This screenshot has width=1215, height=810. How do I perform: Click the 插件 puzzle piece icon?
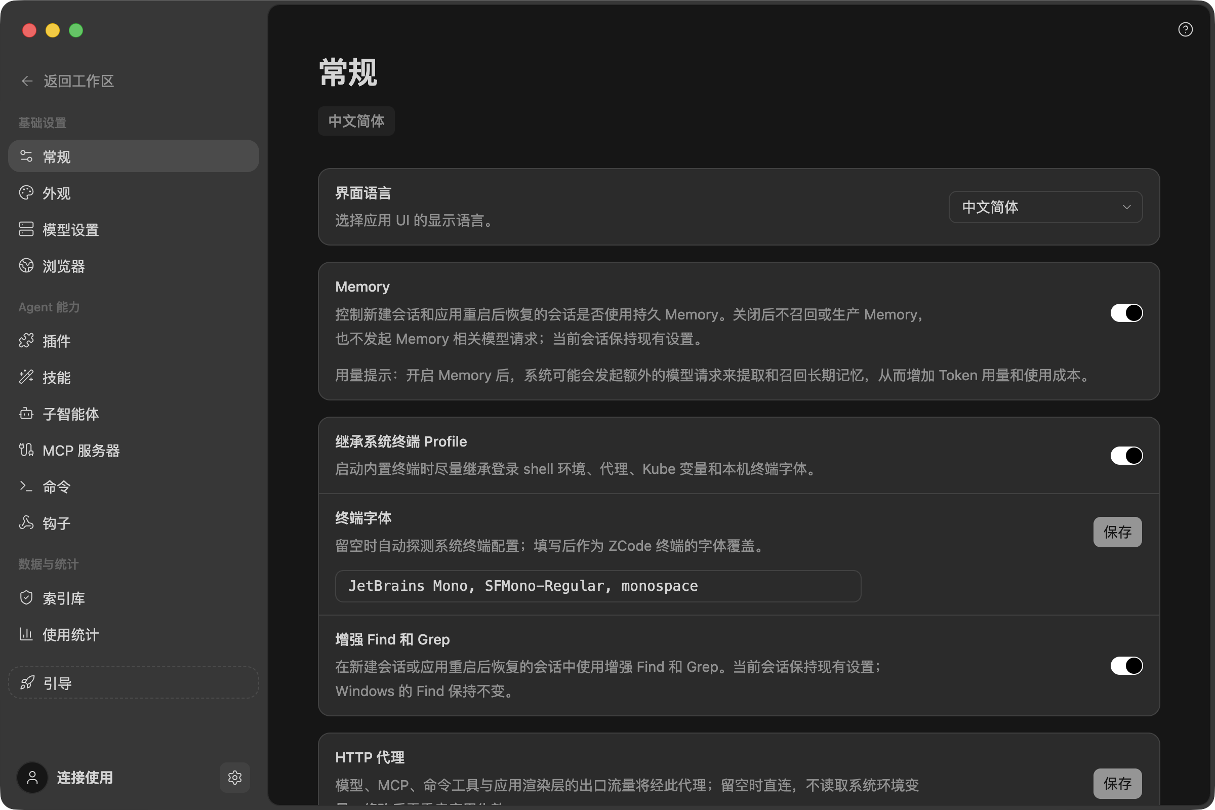point(26,340)
